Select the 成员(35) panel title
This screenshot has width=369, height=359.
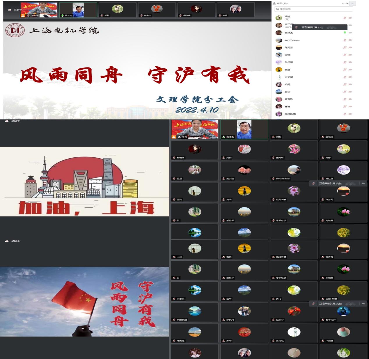point(282,3)
